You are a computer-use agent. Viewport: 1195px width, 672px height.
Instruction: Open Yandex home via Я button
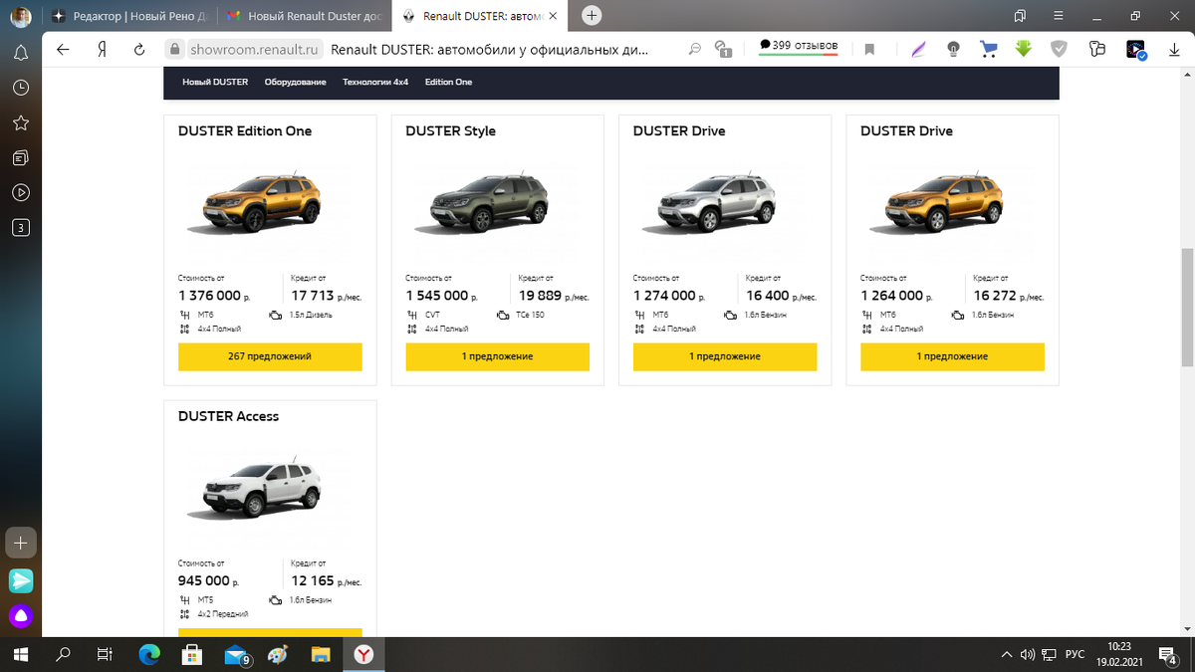coord(102,49)
